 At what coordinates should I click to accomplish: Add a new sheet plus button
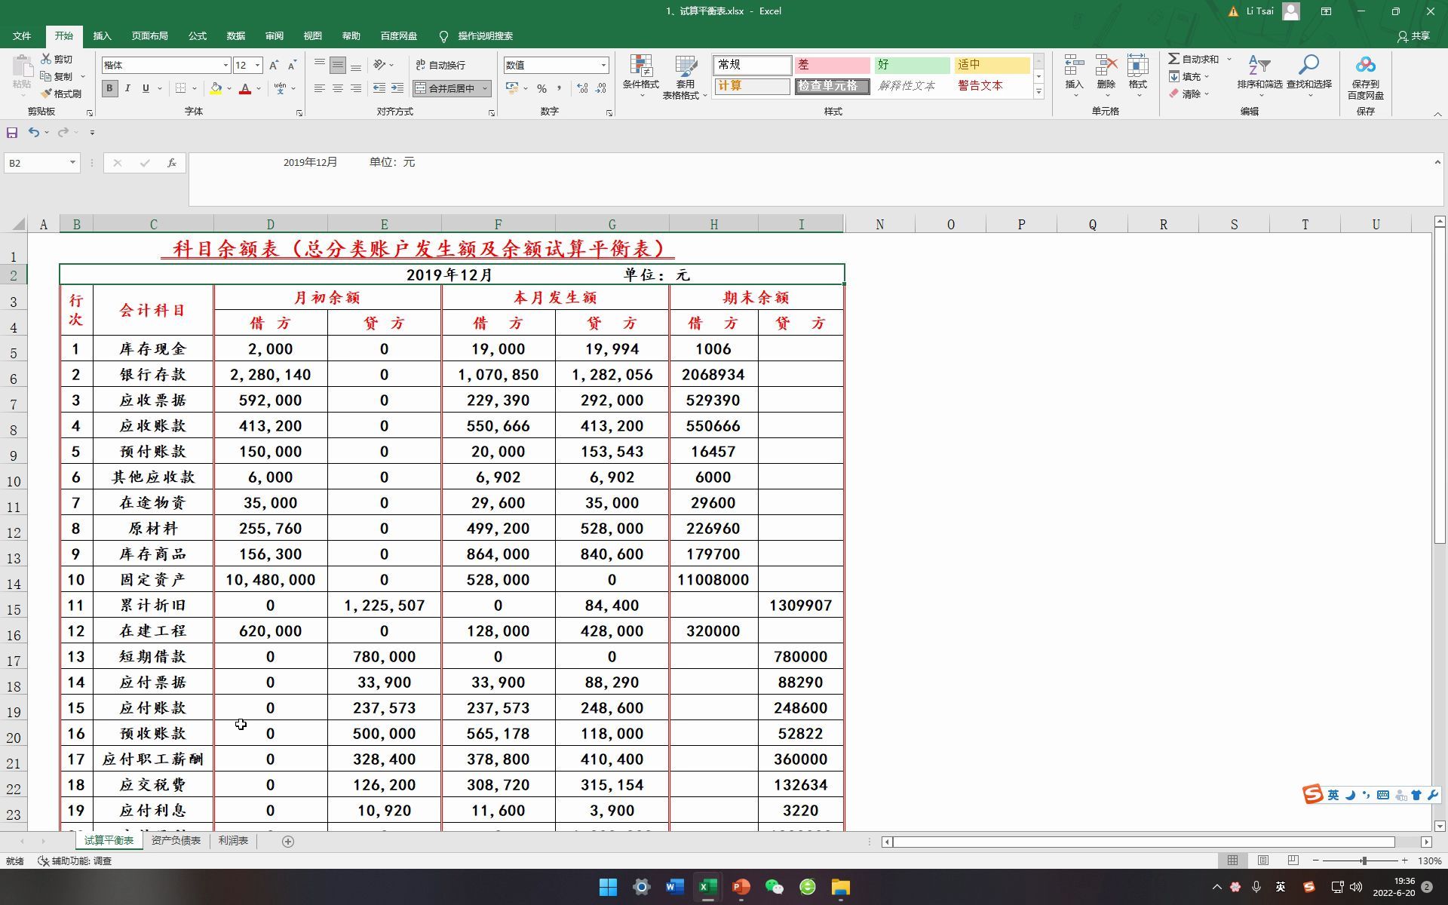[288, 842]
